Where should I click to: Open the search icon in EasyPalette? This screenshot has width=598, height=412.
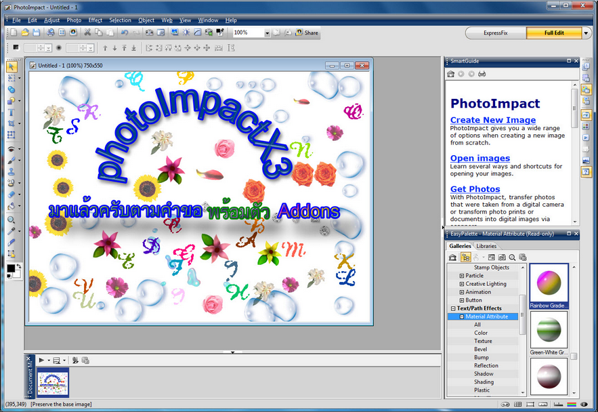pos(513,257)
